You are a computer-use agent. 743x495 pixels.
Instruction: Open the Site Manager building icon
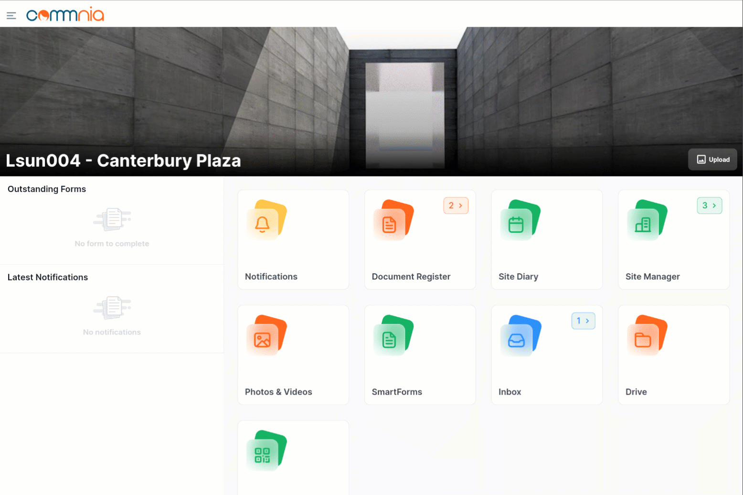coord(647,220)
